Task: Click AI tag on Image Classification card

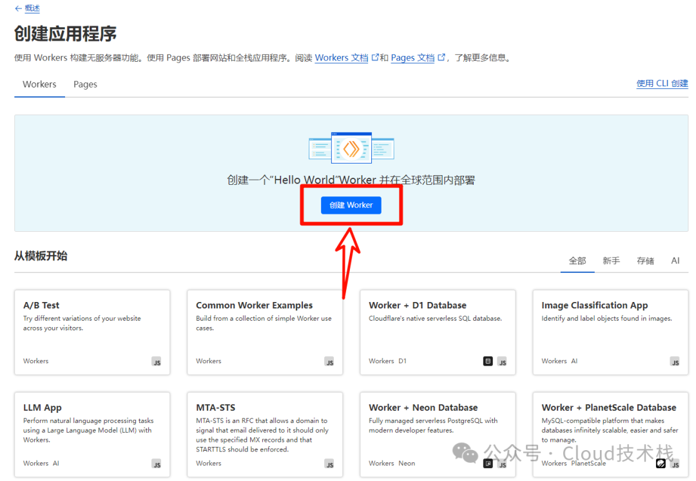Action: [574, 361]
